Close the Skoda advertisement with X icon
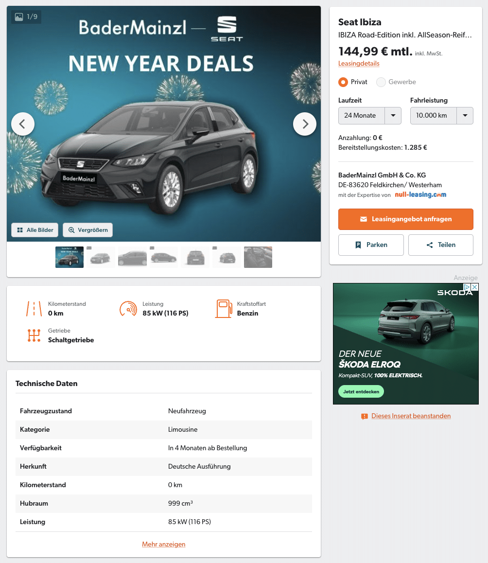 pyautogui.click(x=475, y=287)
